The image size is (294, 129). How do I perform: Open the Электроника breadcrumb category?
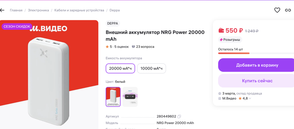pos(38,10)
